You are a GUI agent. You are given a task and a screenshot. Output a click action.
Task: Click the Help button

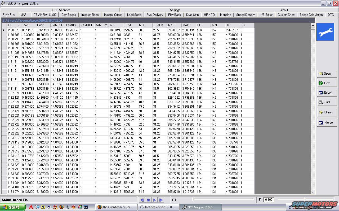[x=327, y=83]
